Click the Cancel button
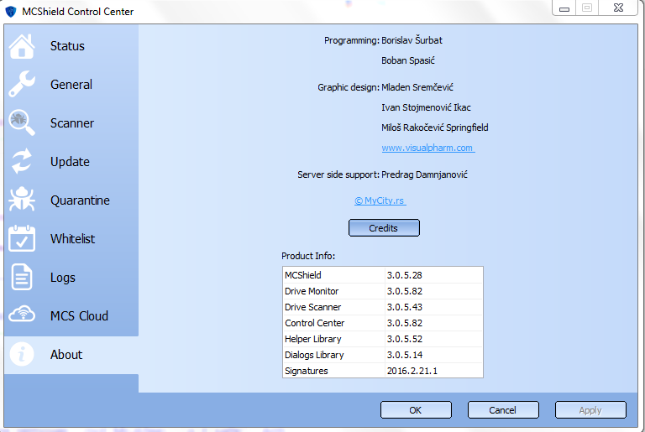The image size is (645, 432). tap(503, 410)
